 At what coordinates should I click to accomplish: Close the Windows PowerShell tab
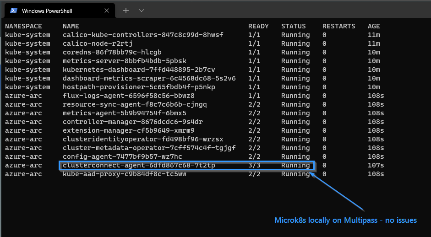click(107, 11)
